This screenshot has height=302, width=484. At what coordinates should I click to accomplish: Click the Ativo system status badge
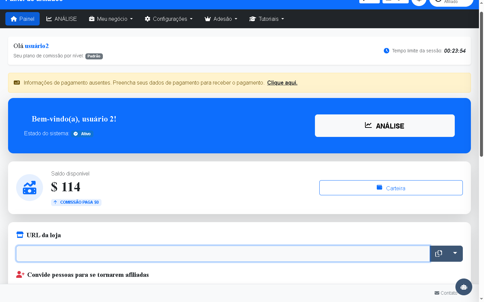(x=82, y=134)
